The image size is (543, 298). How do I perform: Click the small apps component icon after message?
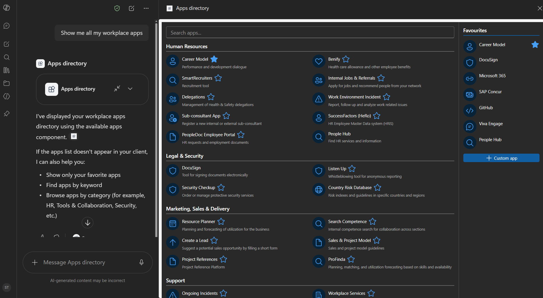pos(74,136)
